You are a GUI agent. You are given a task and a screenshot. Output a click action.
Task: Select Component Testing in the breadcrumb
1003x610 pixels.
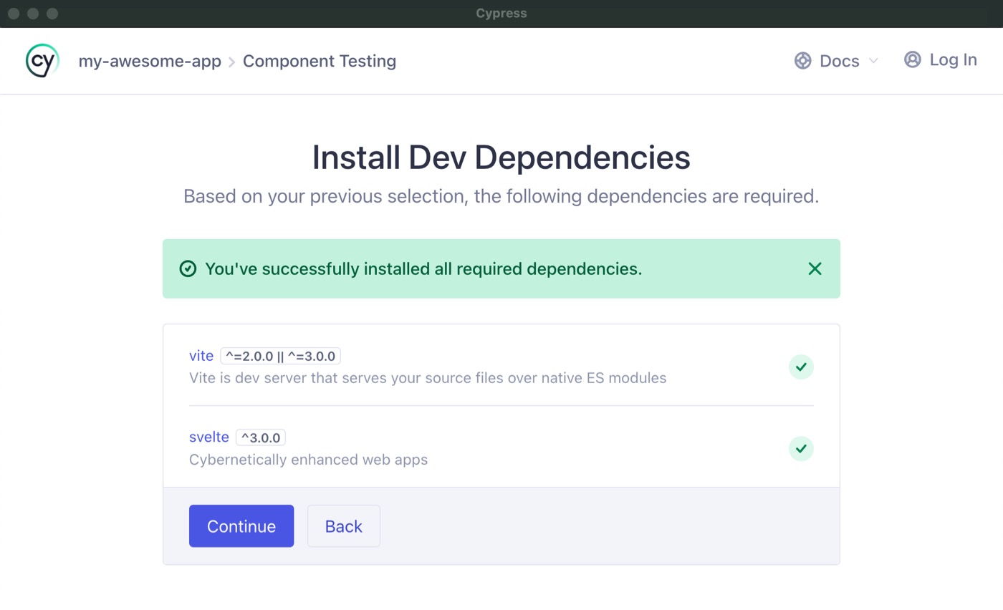pyautogui.click(x=320, y=61)
